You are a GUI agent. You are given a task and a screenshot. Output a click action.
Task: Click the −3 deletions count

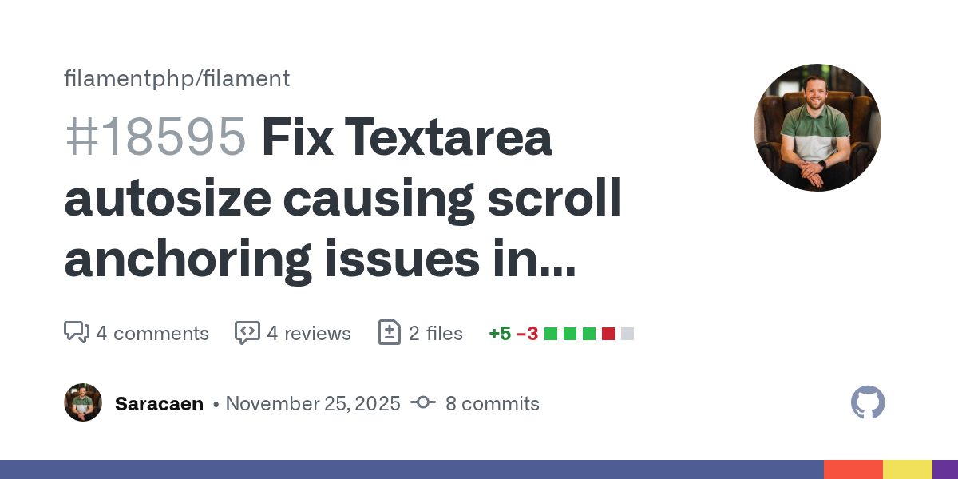(526, 333)
